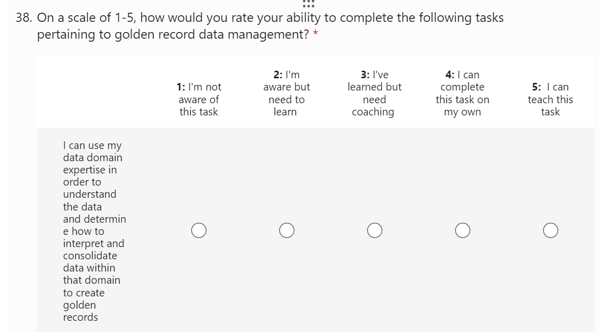Click the '3: I've learned but need coaching' header
Viewport: 599px width, 332px height.
click(375, 94)
